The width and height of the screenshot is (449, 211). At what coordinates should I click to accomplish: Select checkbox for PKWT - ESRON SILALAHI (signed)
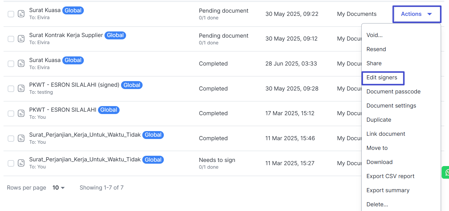click(11, 88)
